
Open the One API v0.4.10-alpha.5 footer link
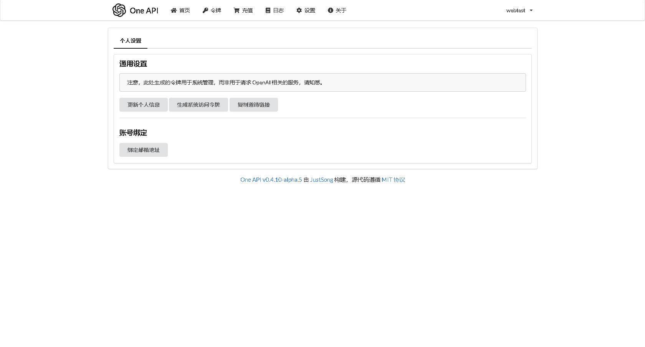click(x=271, y=180)
